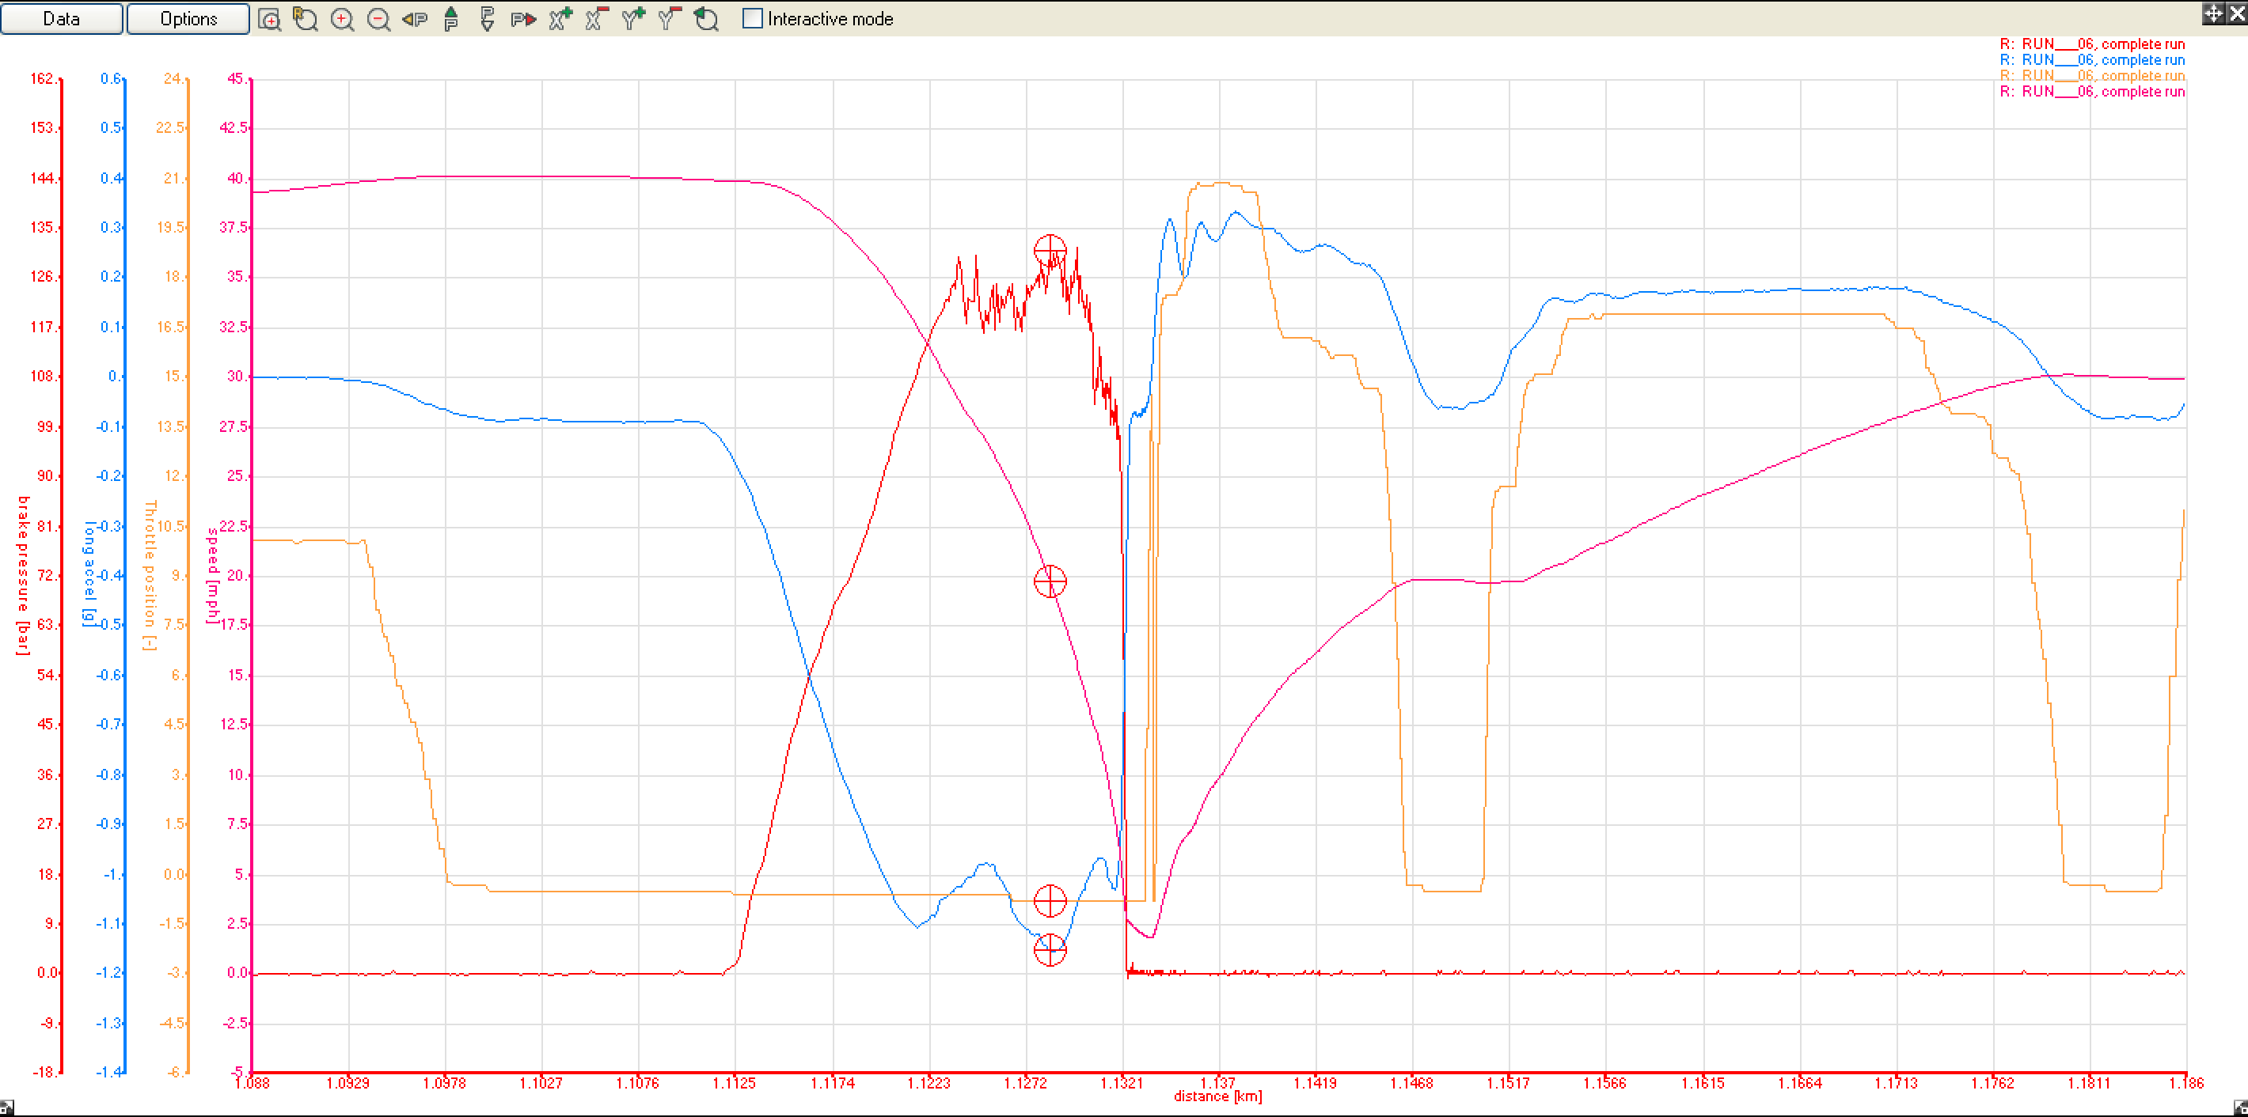Click the red RUN_06 legend entry
Screen dimensions: 2248x1117
(2092, 44)
